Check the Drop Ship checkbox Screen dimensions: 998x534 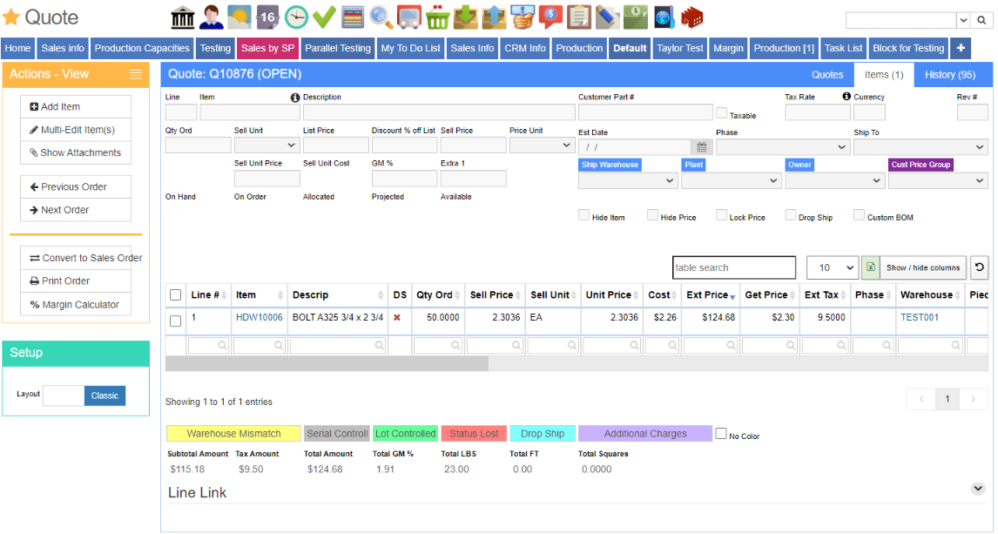pos(790,214)
